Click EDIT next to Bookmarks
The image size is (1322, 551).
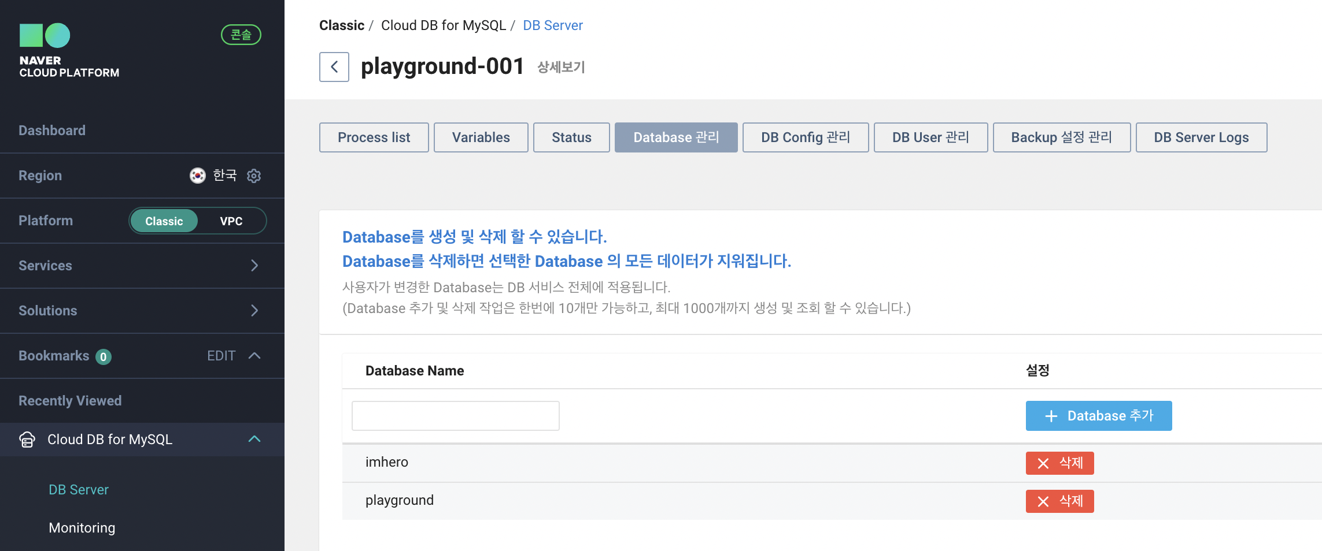click(x=221, y=356)
